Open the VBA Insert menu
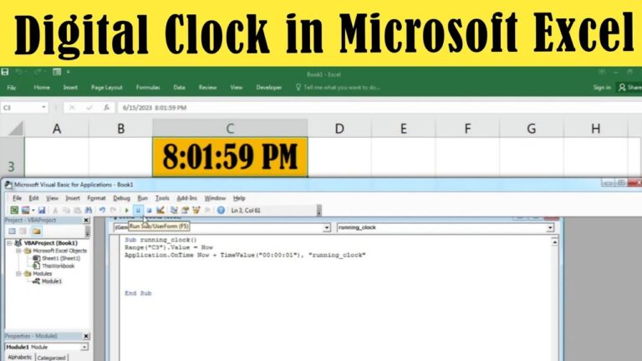This screenshot has height=361, width=642. coord(73,198)
